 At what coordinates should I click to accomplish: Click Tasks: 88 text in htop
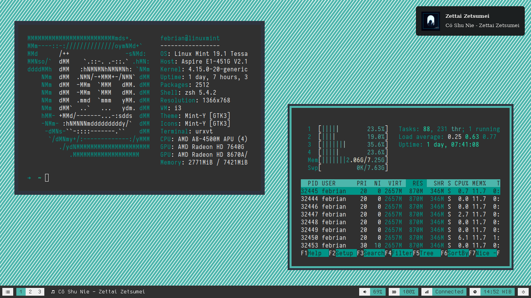point(414,129)
